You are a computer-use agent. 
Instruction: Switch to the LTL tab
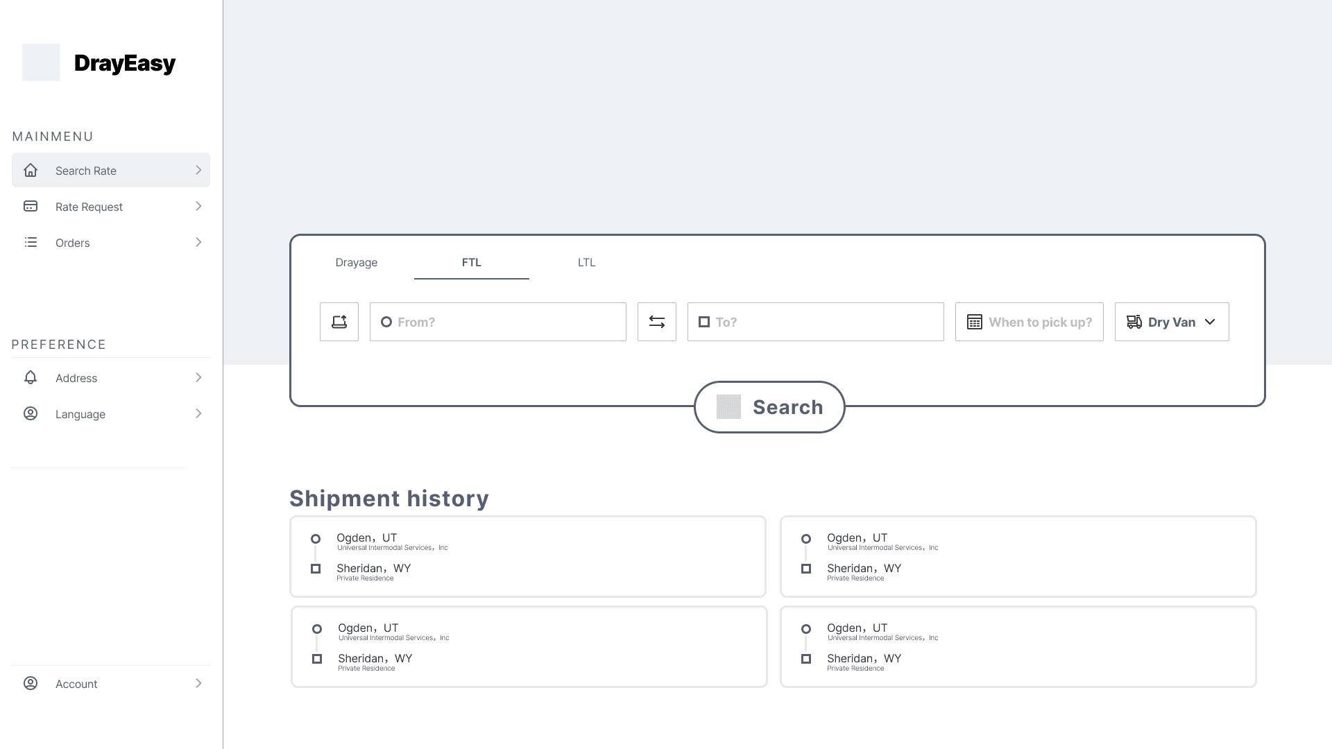click(x=586, y=263)
